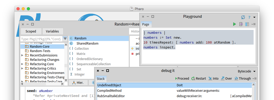Toggle the Variables button in the browser
The width and height of the screenshot is (274, 100).
(x=52, y=31)
